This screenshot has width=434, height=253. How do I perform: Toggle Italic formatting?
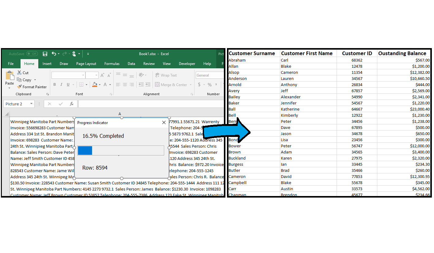pyautogui.click(x=61, y=84)
